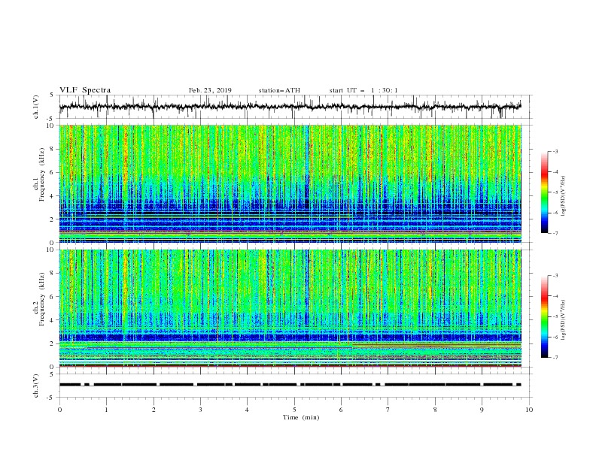
Task: Click the ch.2 colorbar "log(PSD)(V²/Hz)" label
Action: click(x=564, y=320)
